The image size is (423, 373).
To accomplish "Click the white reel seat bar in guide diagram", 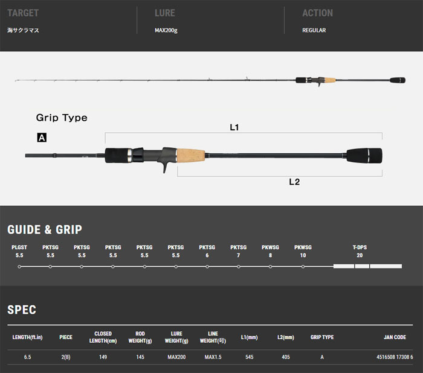I will pos(367,266).
